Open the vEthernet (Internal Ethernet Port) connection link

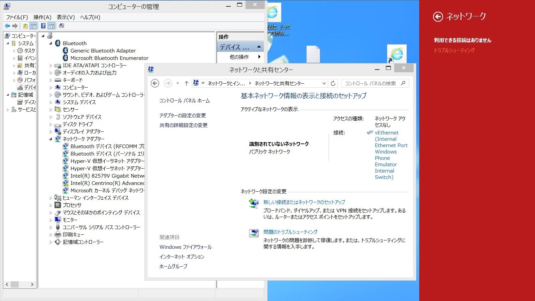coord(391,155)
